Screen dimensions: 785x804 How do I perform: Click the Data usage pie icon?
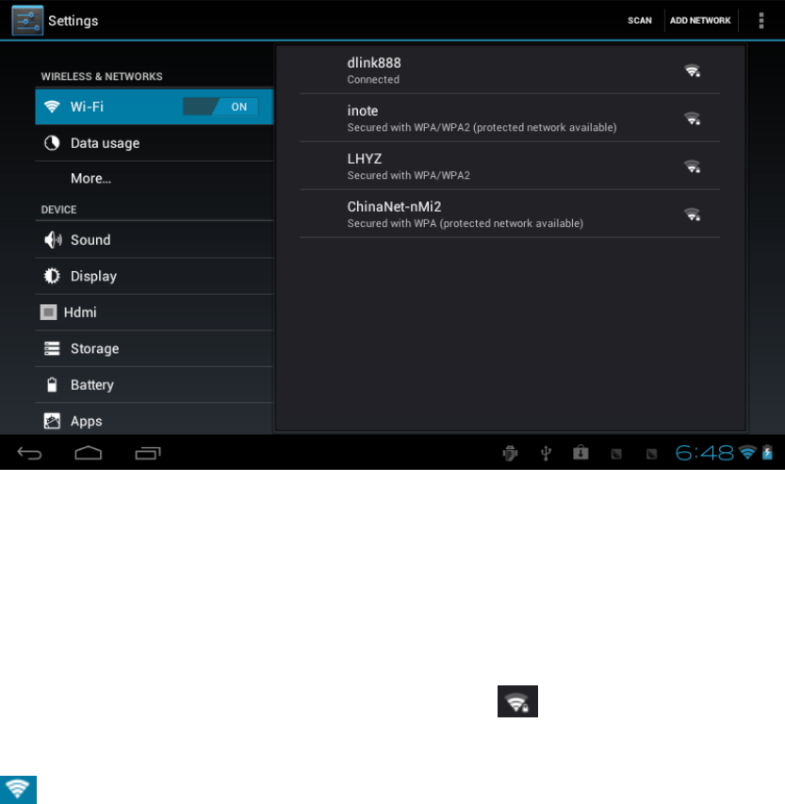point(52,143)
